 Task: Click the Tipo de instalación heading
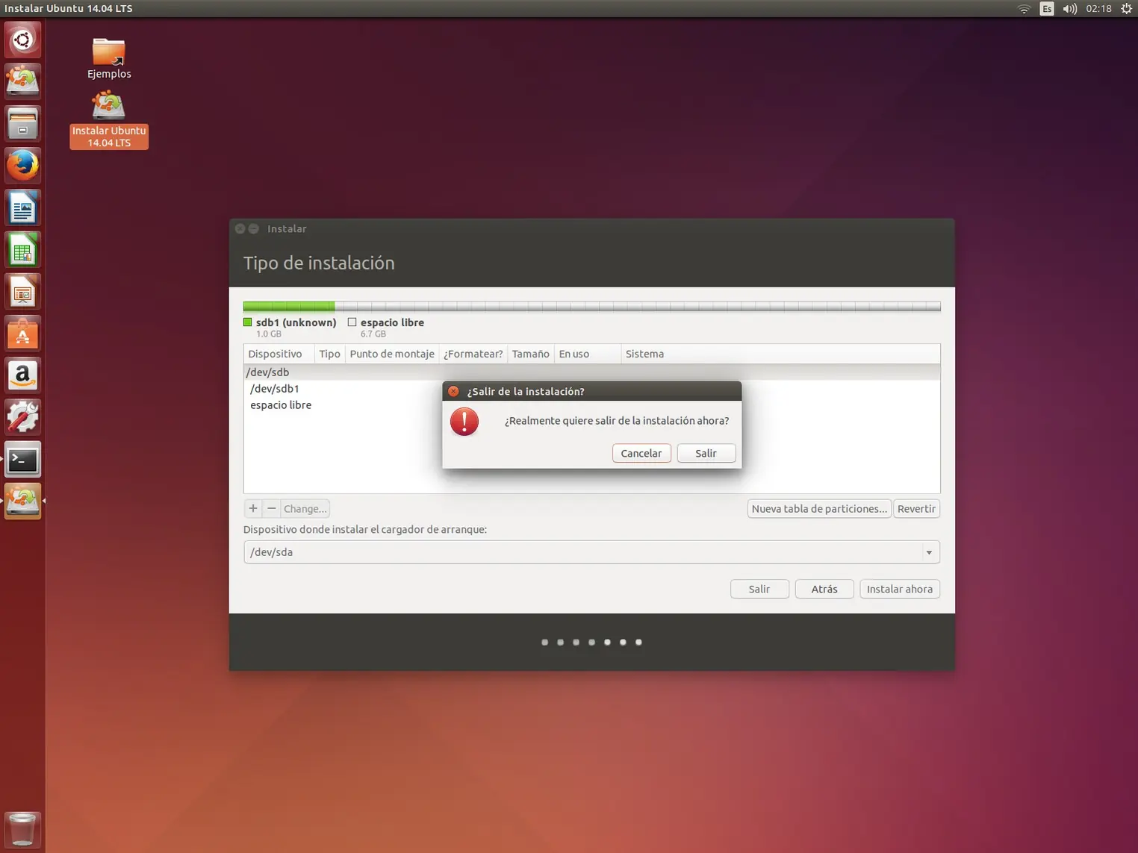pyautogui.click(x=319, y=263)
